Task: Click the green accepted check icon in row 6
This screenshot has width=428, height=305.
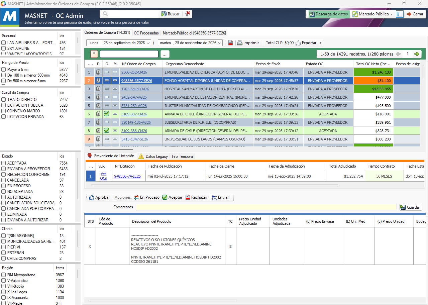Action: 107,114
